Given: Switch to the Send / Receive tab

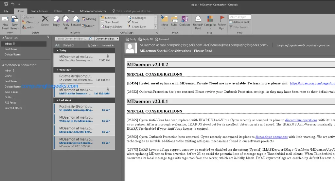Looking at the screenshot, I should 39,11.
